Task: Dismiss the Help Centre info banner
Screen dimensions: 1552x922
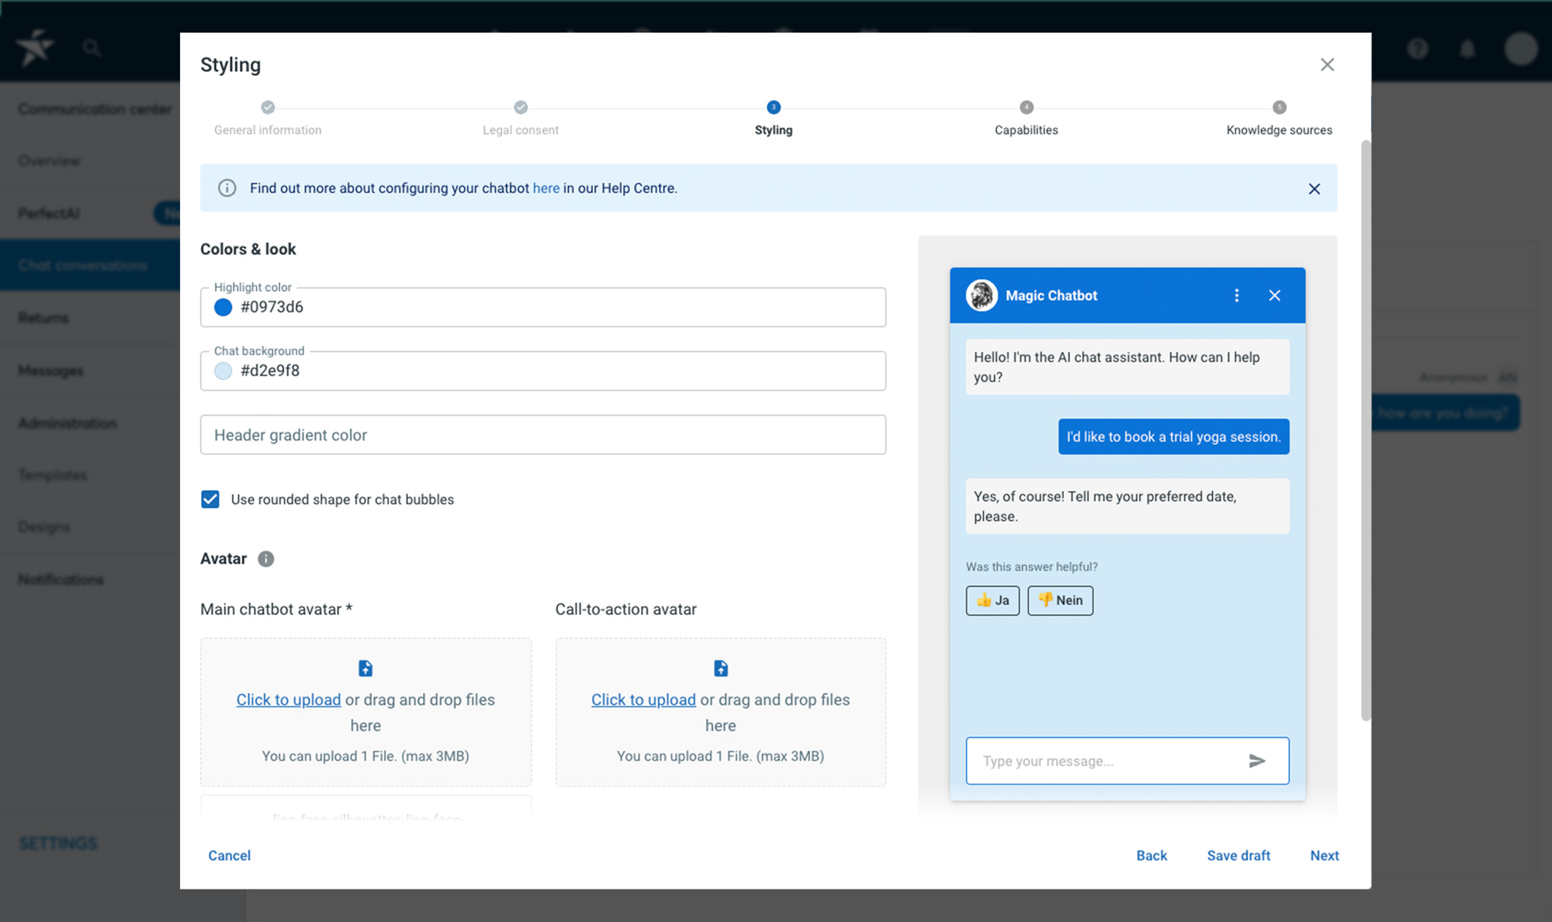Action: 1314,188
